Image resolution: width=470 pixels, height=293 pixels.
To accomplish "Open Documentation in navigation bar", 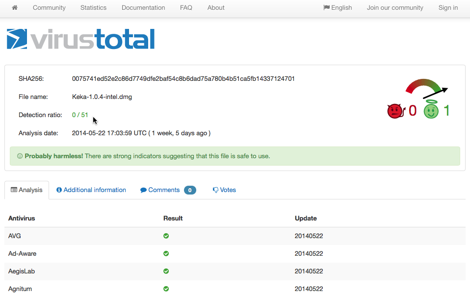I will (143, 8).
